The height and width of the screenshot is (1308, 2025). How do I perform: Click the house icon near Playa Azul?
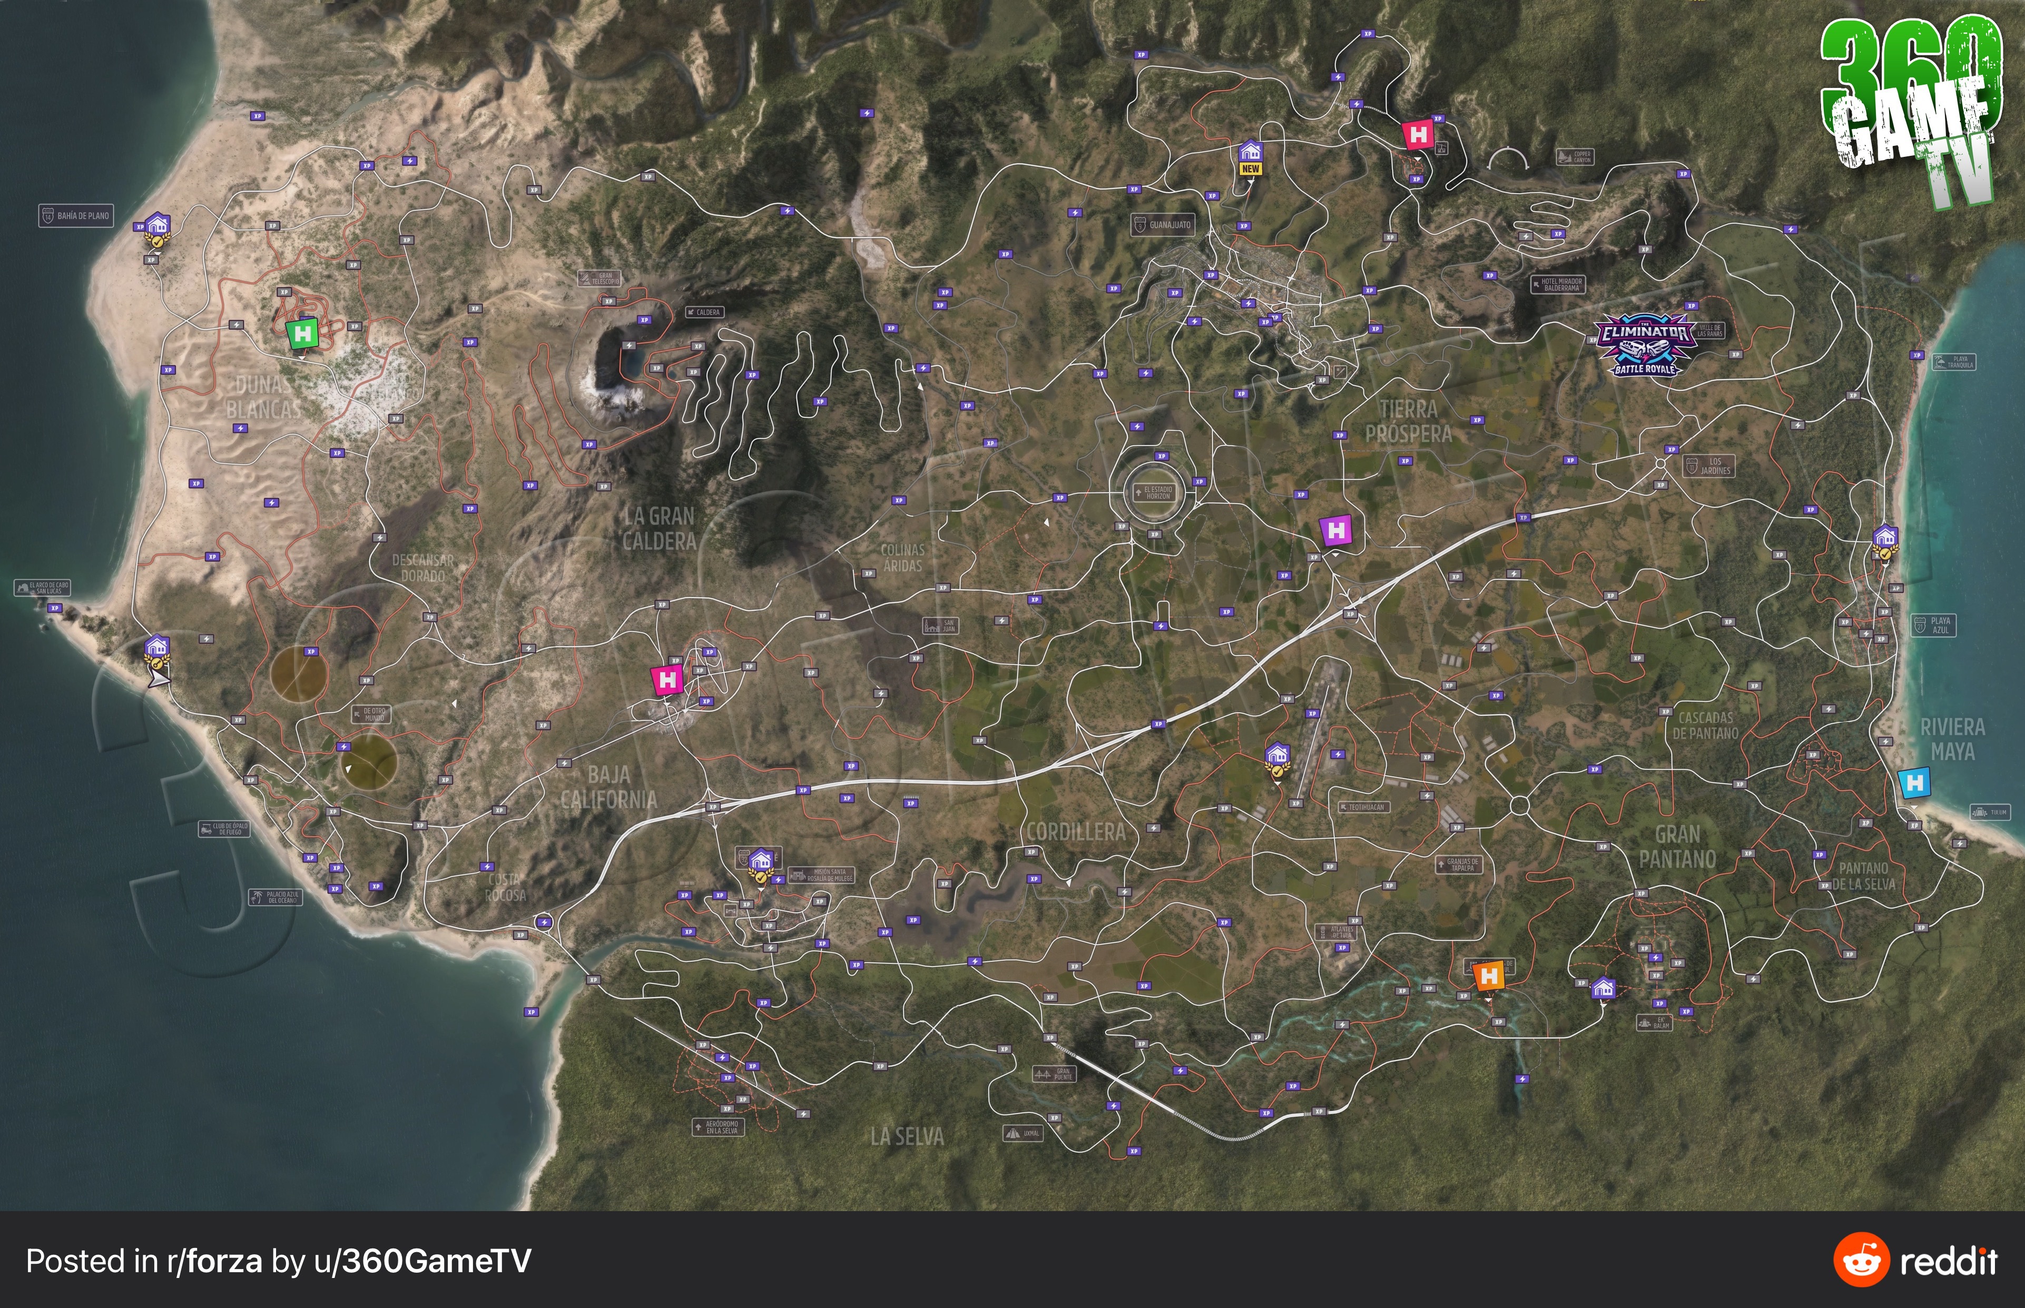point(1885,539)
